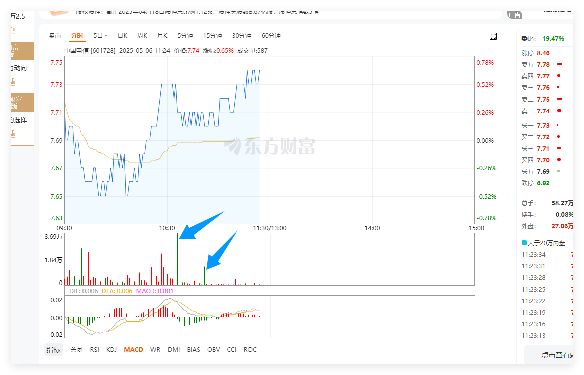584x375 pixels.
Task: Click the DEA: 0.006 readout
Action: [117, 291]
